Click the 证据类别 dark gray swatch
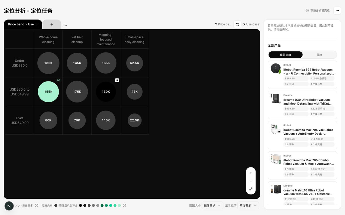Viewport: 345px width, 215px height. pos(56,206)
